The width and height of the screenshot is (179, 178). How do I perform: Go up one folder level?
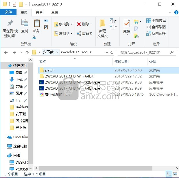[x=27, y=52]
